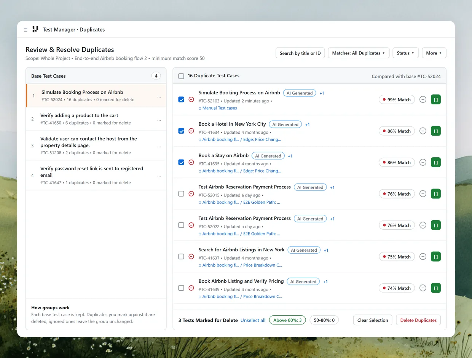Viewport: 472px width, 358px height.
Task: Click red minus icon for TC-52103
Action: click(191, 99)
